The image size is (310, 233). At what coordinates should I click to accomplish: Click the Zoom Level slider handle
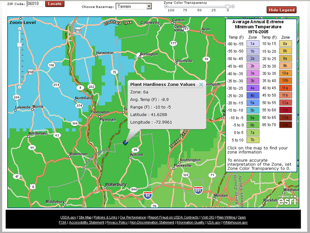pyautogui.click(x=19, y=45)
